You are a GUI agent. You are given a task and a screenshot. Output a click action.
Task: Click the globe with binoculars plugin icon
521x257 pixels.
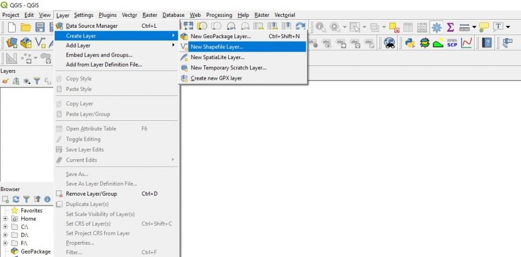tap(389, 42)
